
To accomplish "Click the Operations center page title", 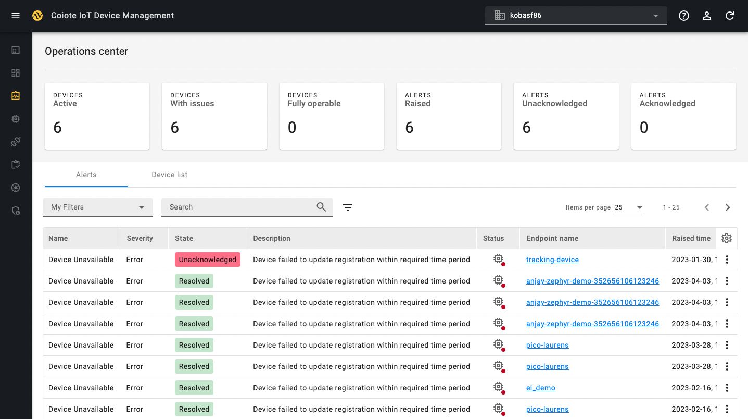I will click(x=86, y=51).
